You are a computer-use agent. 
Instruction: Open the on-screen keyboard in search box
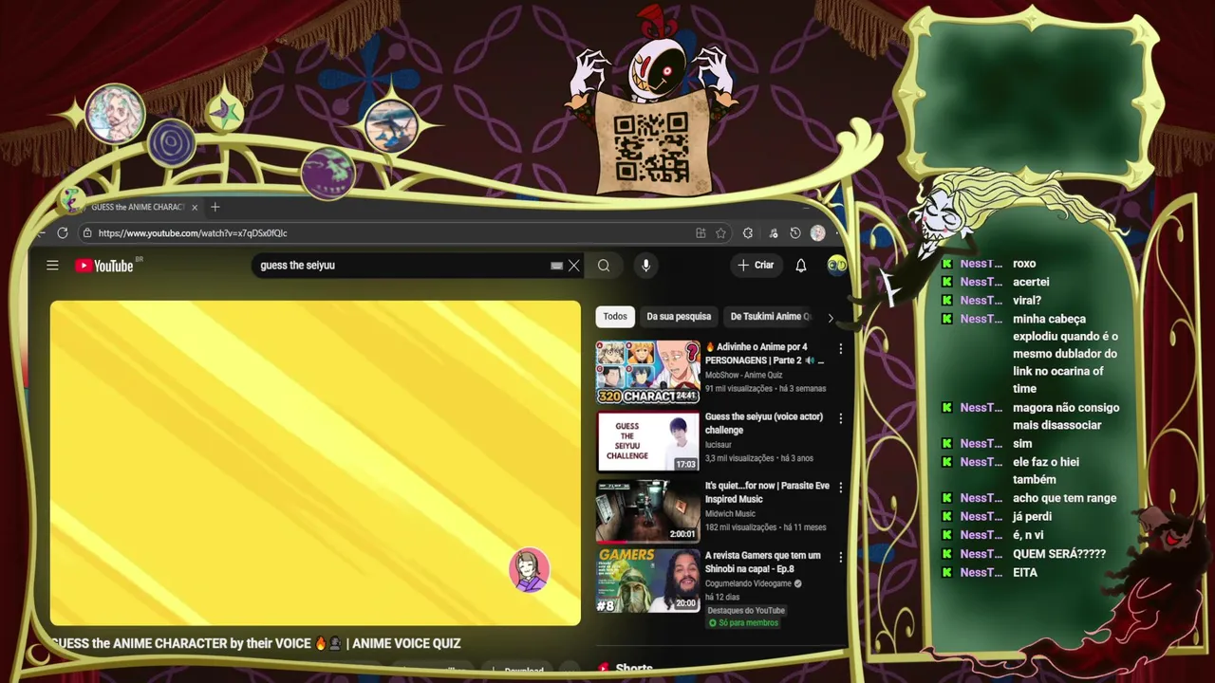click(556, 266)
